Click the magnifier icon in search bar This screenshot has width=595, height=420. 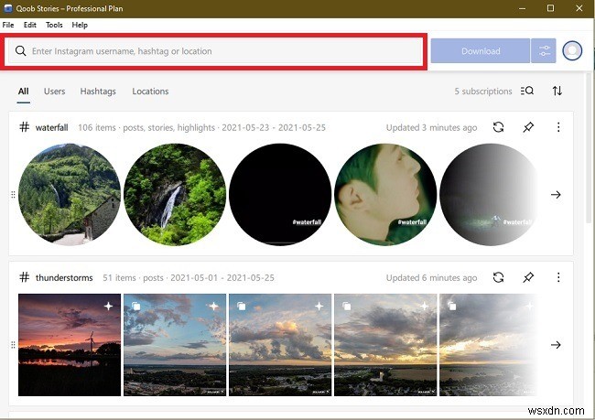[21, 51]
